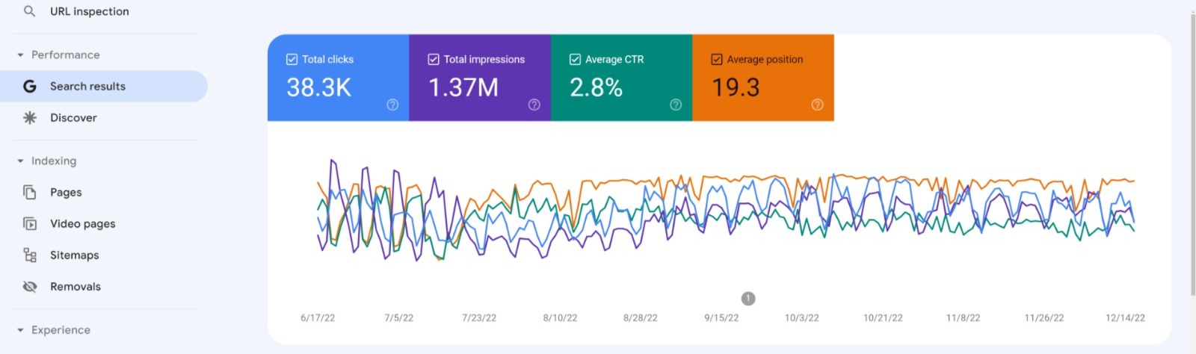Click the 11/26/22 axis date label
Screen dimensions: 1196x354
coord(1044,317)
